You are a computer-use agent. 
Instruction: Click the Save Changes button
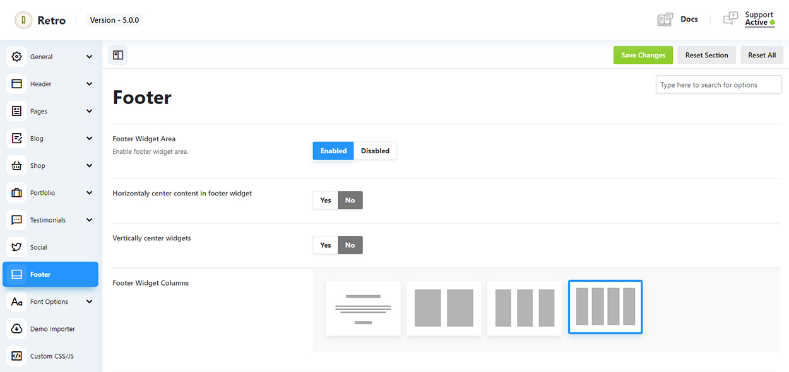pyautogui.click(x=643, y=55)
